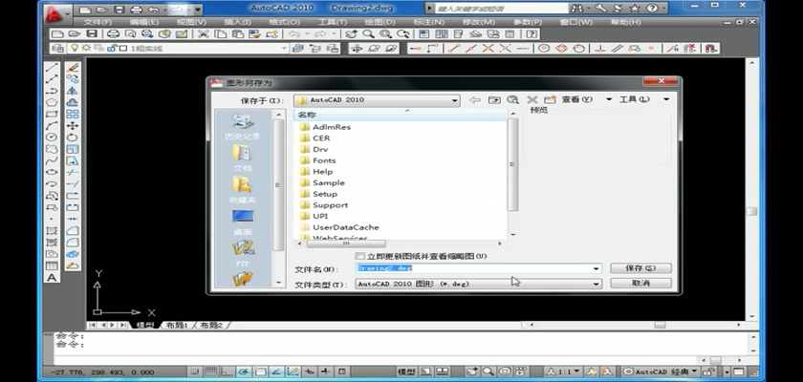The image size is (803, 382).
Task: Open the File (F) menu
Action: click(x=98, y=22)
